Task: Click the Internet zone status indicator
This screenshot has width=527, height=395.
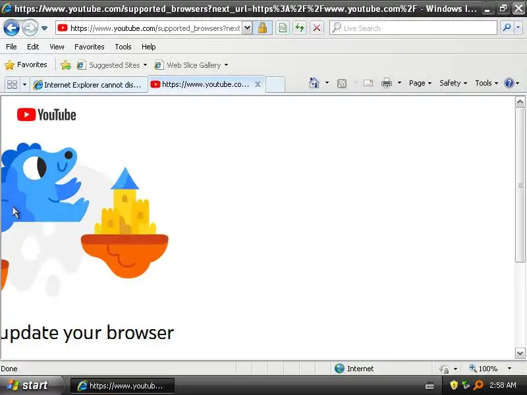Action: pos(354,369)
